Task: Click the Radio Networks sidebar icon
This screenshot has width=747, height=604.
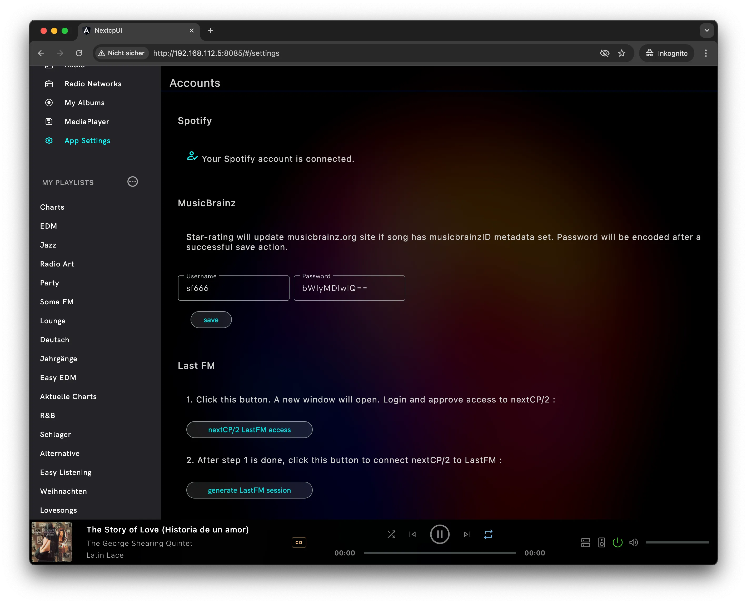Action: 49,84
